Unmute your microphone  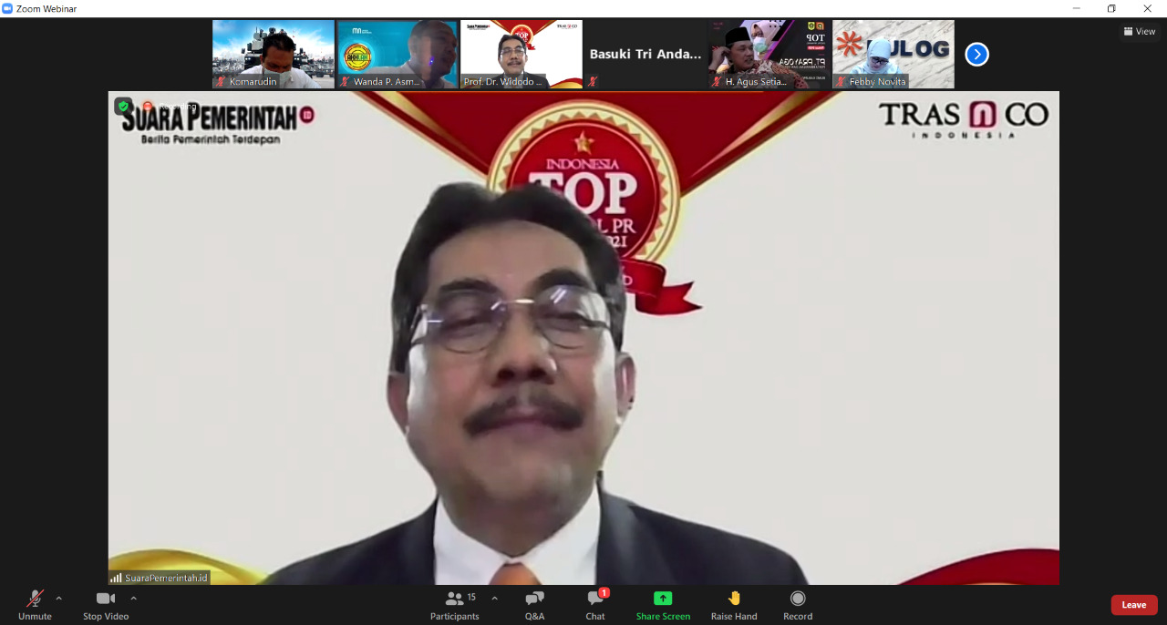pyautogui.click(x=35, y=599)
